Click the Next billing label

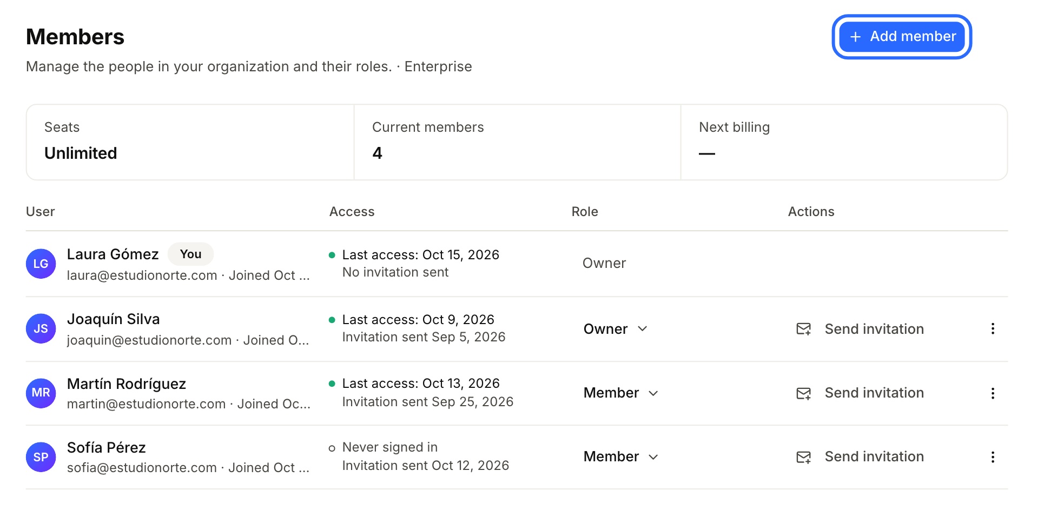tap(734, 127)
